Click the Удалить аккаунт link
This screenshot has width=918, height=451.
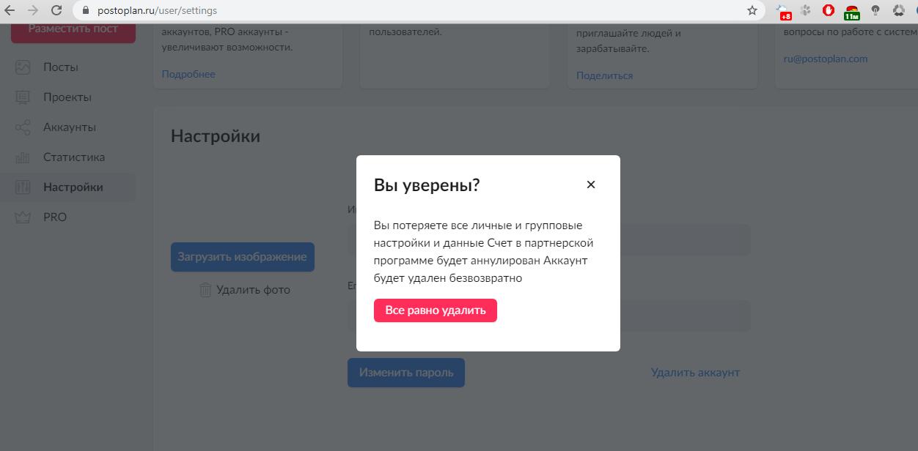click(695, 373)
